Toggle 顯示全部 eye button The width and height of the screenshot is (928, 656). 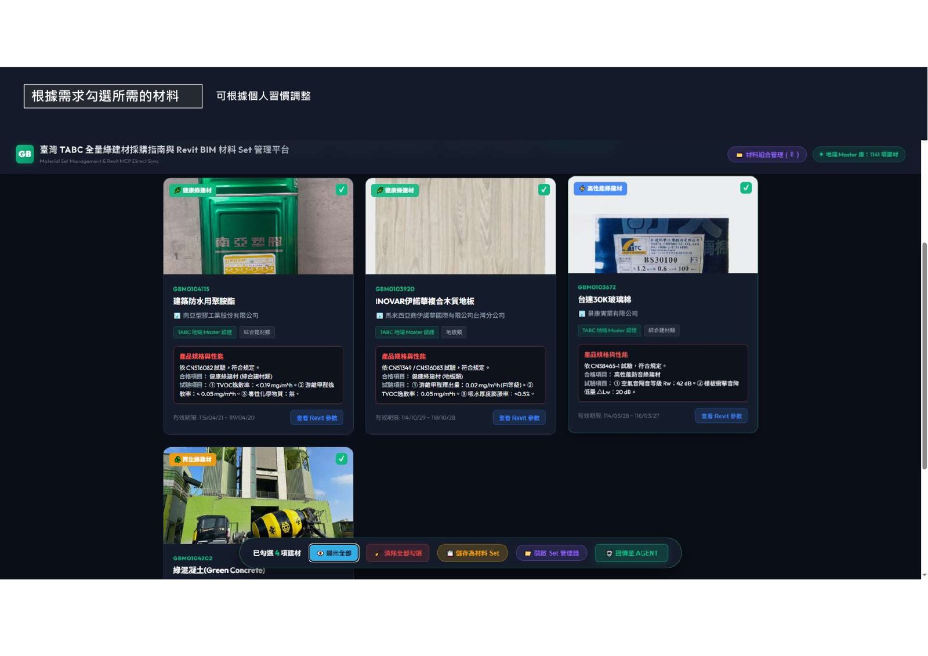coord(334,553)
